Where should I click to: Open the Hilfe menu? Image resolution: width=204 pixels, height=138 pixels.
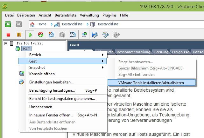point(124,15)
